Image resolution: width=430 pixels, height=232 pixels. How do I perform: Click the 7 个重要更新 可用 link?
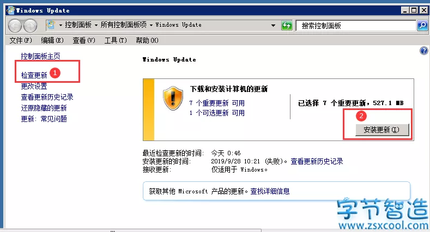point(217,103)
